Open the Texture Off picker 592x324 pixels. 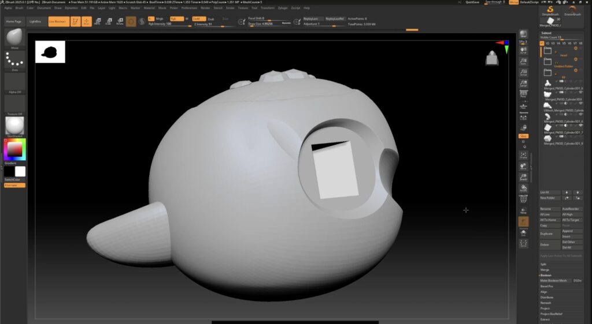tap(14, 104)
